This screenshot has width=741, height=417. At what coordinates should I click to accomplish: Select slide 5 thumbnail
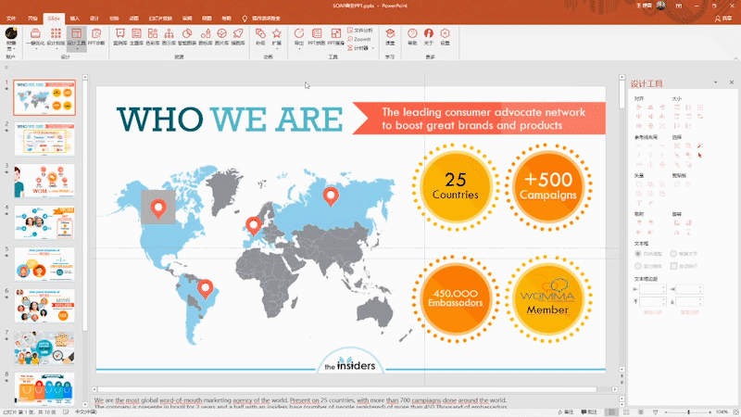[x=44, y=264]
